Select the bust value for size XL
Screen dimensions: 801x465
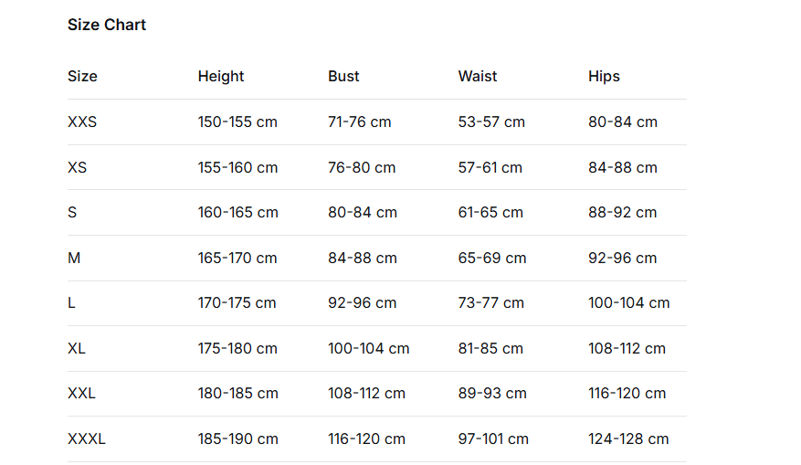368,349
